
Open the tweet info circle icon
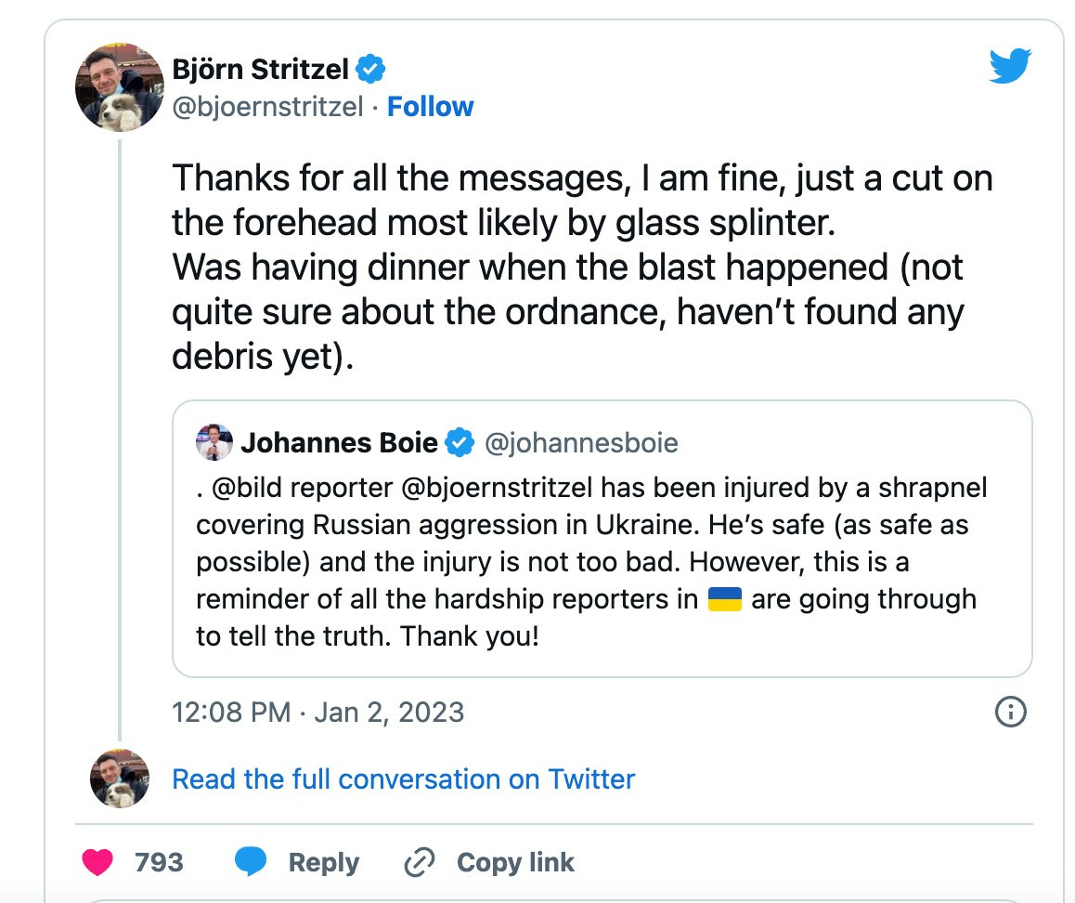click(x=1011, y=712)
